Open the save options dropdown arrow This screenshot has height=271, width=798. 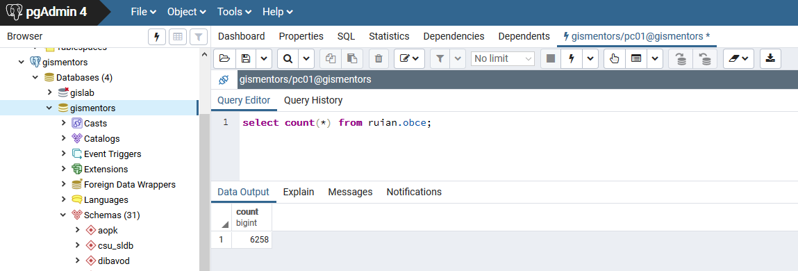pyautogui.click(x=264, y=58)
